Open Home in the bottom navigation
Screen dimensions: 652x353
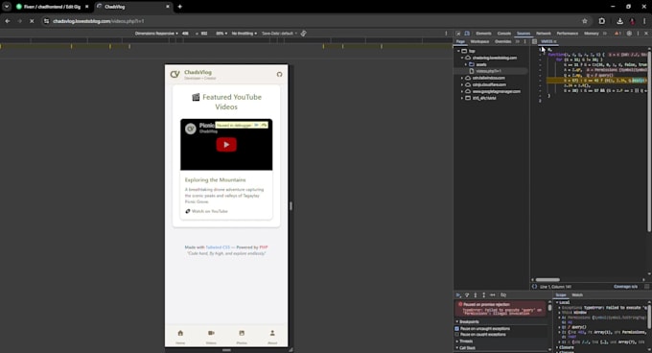pos(180,337)
